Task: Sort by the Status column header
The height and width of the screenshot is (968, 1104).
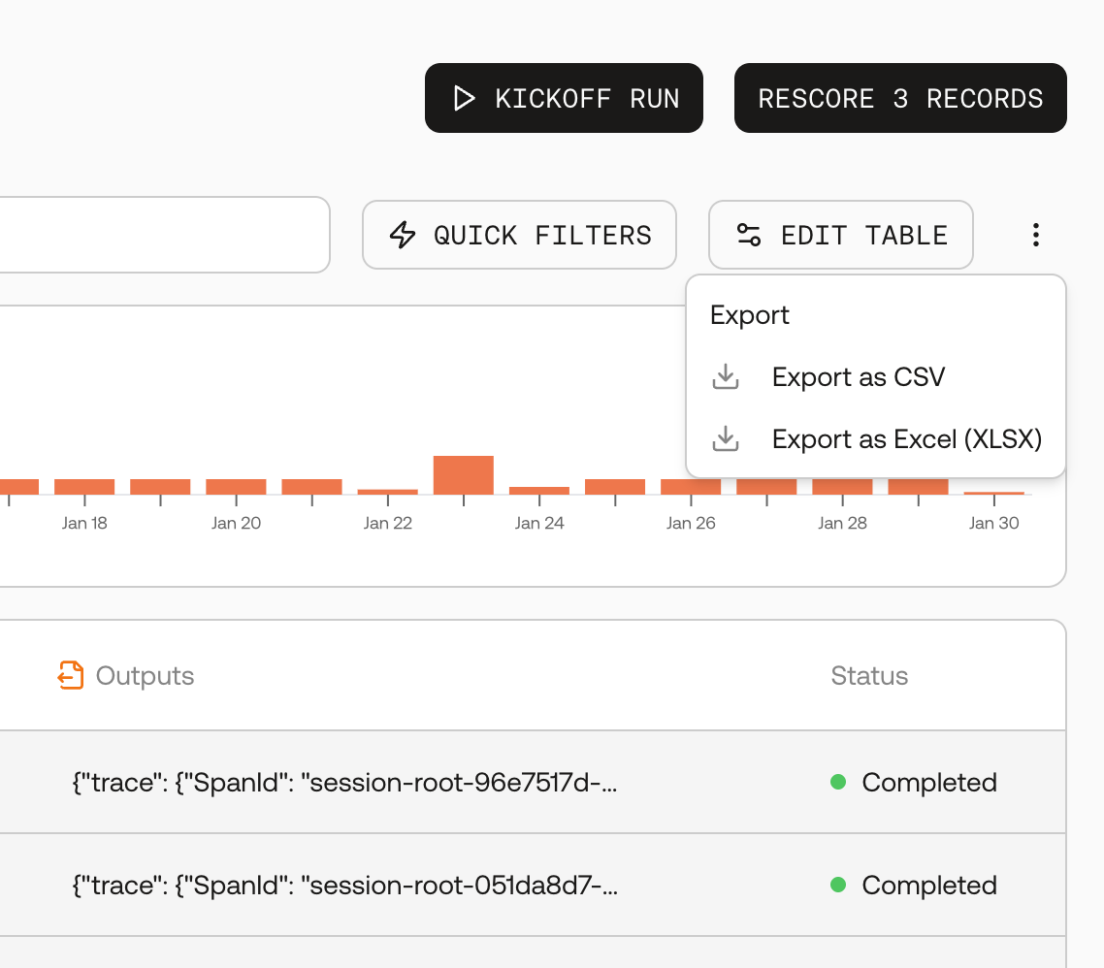Action: [869, 675]
